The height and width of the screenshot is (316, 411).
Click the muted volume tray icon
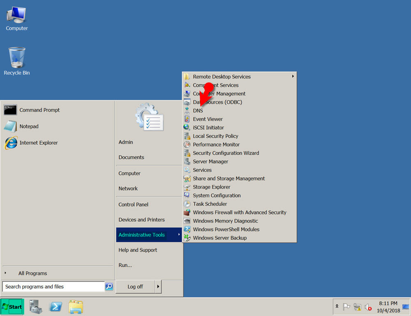368,307
